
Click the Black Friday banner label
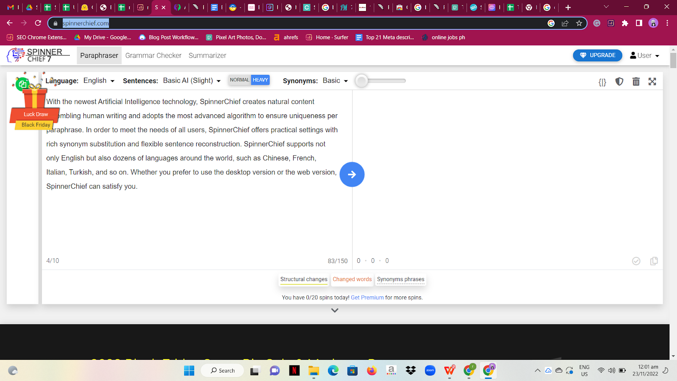[36, 125]
